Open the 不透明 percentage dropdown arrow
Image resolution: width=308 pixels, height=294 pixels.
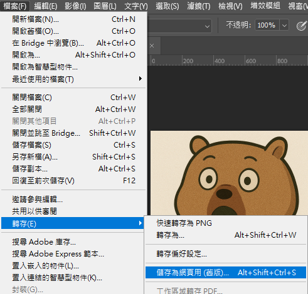tap(284, 26)
